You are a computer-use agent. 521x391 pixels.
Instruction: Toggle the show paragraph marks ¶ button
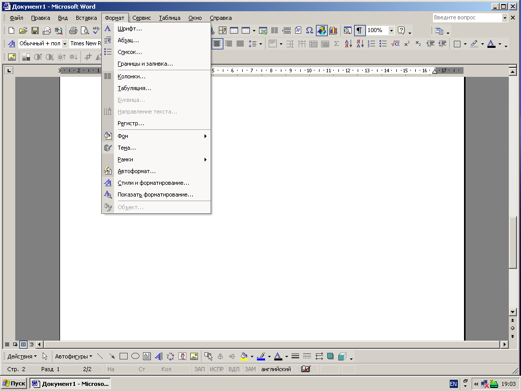tap(360, 31)
